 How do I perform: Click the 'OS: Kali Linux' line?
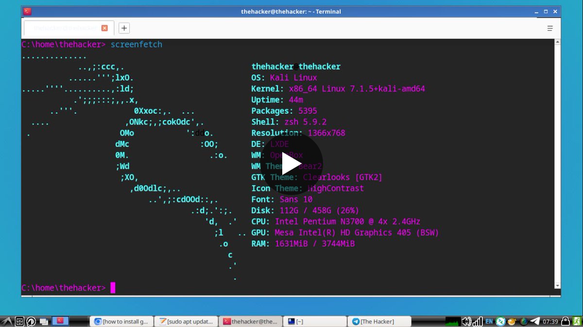[284, 78]
